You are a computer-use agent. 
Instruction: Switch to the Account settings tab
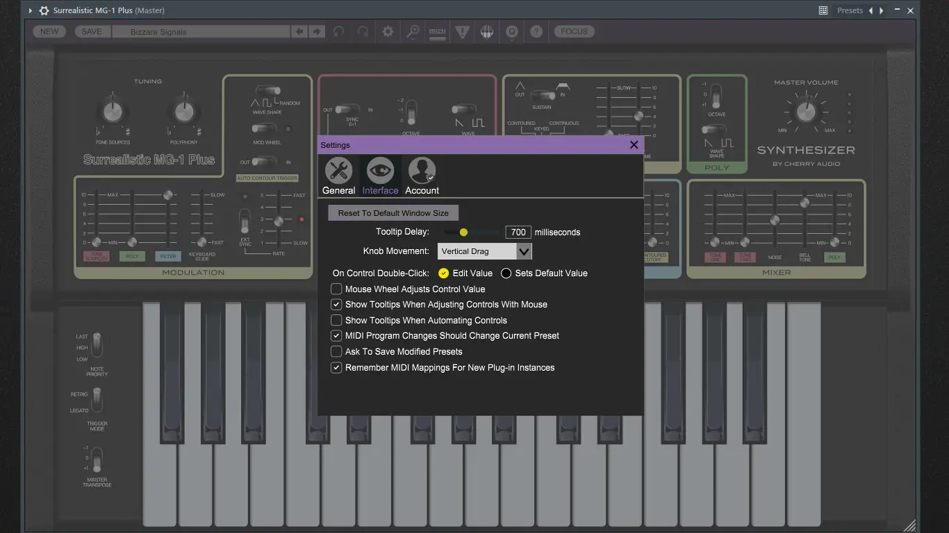pos(422,176)
